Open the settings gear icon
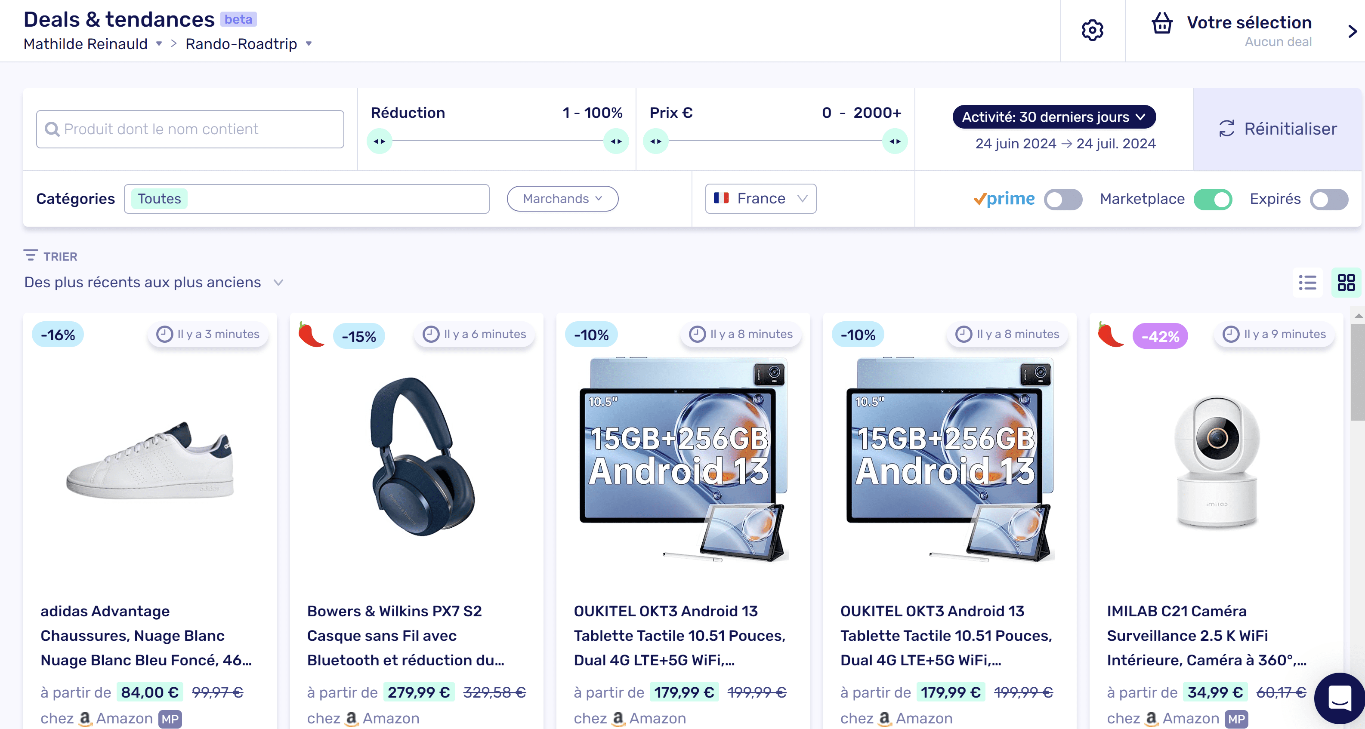The image size is (1365, 729). pyautogui.click(x=1092, y=30)
